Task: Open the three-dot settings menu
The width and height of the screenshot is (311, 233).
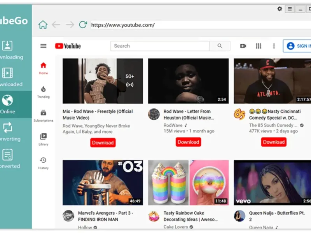Action: (x=274, y=46)
